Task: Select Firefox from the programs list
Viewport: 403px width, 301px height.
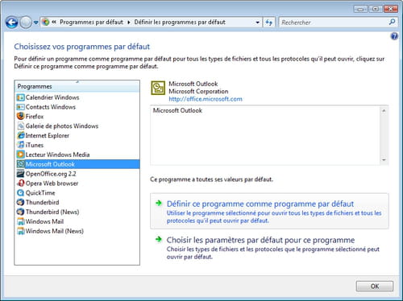Action: click(77, 117)
